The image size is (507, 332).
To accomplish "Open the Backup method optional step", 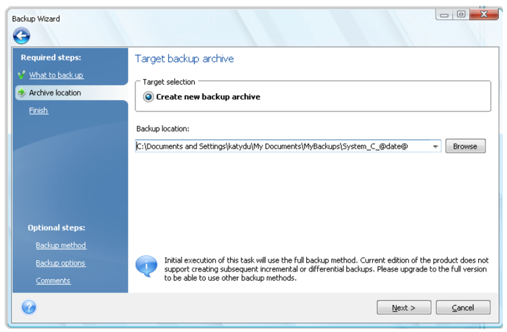I will pos(61,246).
